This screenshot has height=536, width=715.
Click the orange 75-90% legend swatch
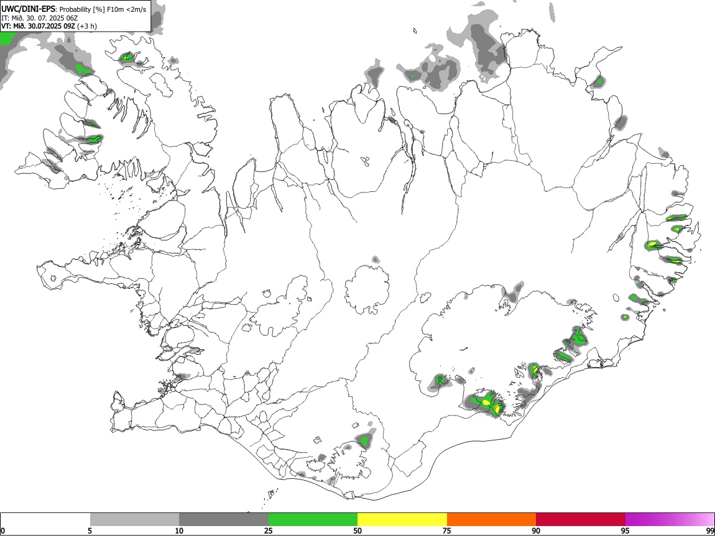click(491, 520)
